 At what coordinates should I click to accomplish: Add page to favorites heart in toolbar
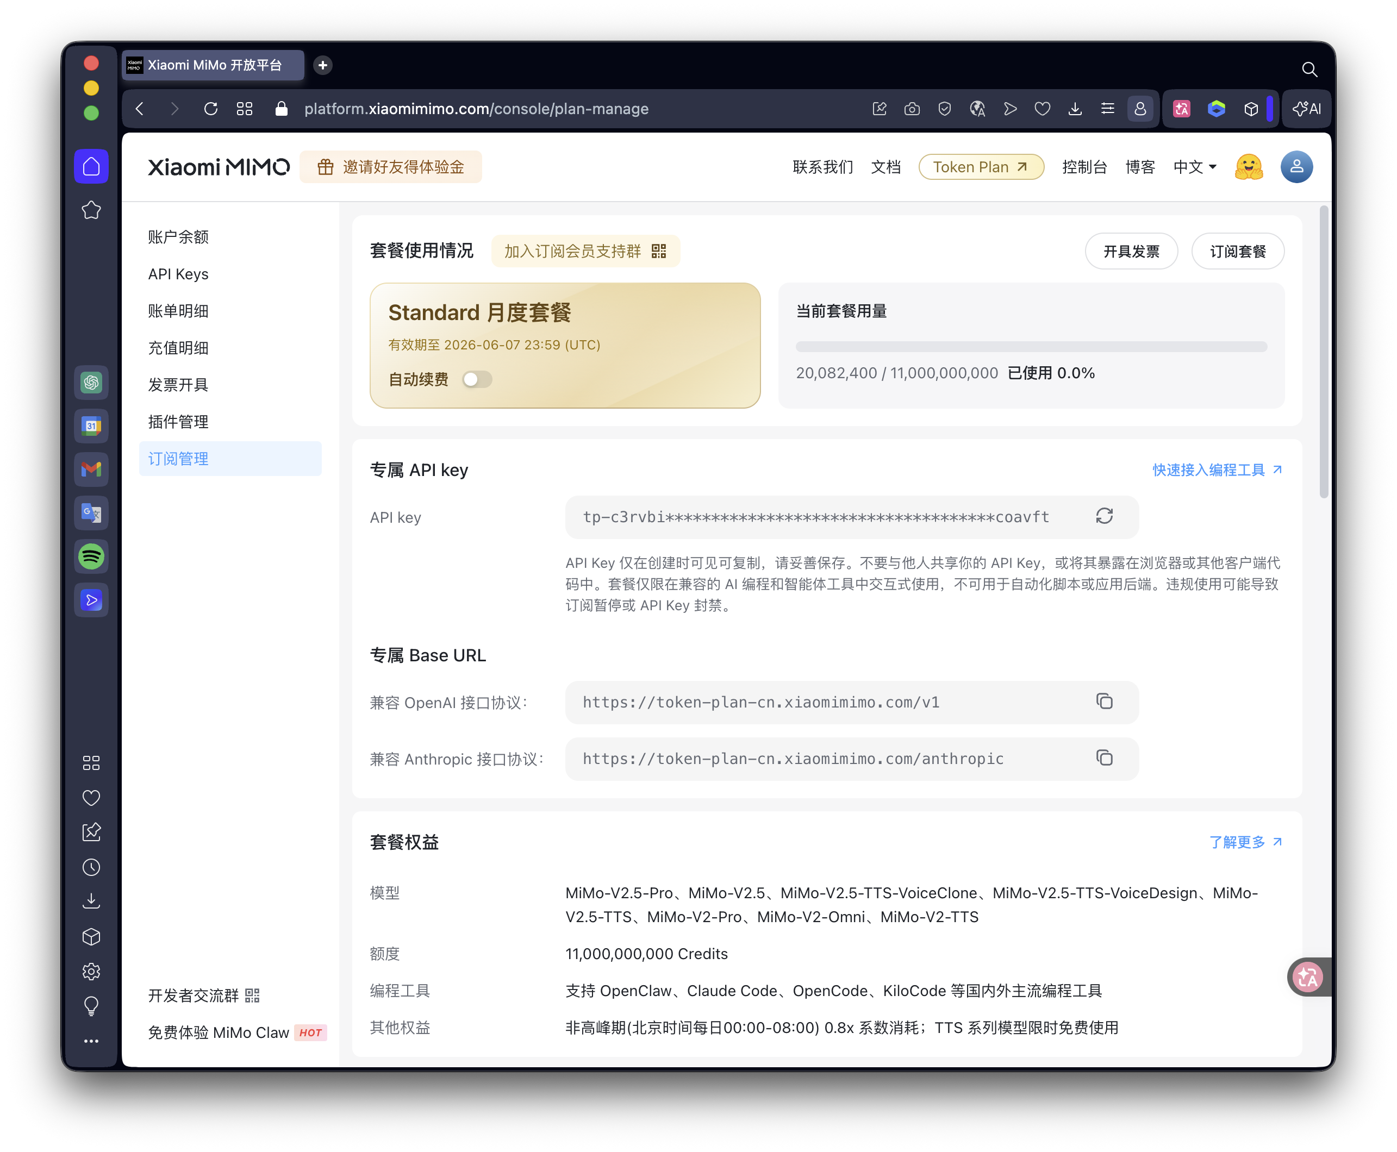tap(1042, 108)
